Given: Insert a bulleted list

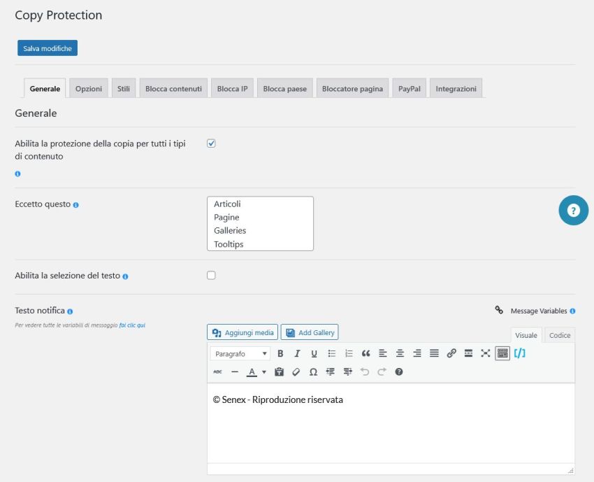Looking at the screenshot, I should (x=331, y=353).
